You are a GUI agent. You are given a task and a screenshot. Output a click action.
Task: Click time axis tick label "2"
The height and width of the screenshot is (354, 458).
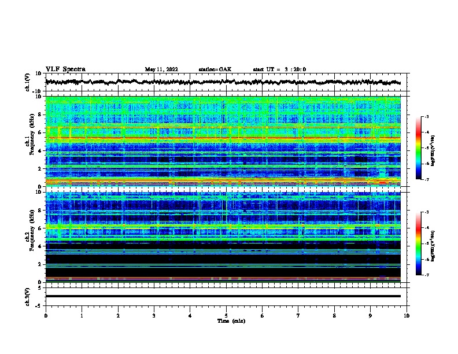point(118,315)
